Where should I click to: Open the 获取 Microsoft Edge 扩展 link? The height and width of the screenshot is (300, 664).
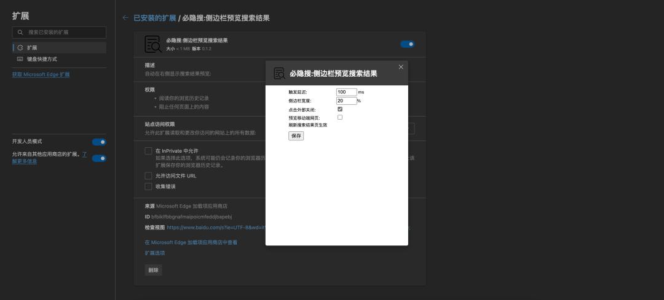coord(41,74)
